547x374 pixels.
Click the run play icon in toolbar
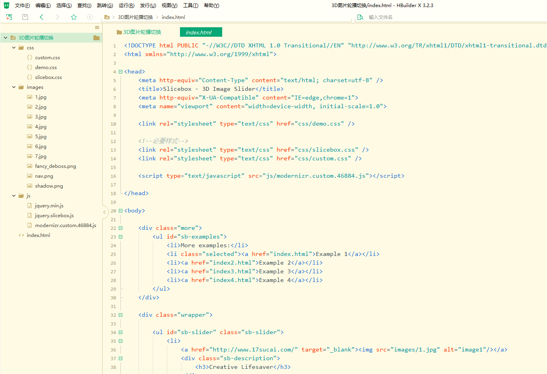tap(90, 17)
